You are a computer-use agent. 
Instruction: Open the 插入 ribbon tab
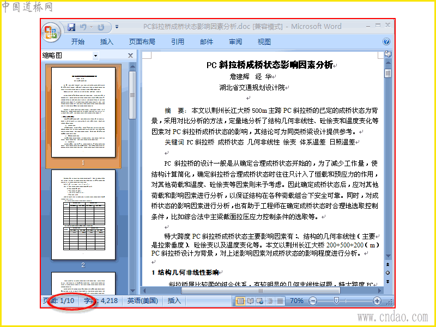107,42
